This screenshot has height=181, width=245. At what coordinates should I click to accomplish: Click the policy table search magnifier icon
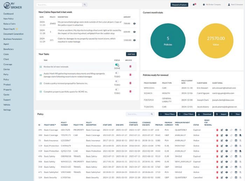[x=152, y=114]
